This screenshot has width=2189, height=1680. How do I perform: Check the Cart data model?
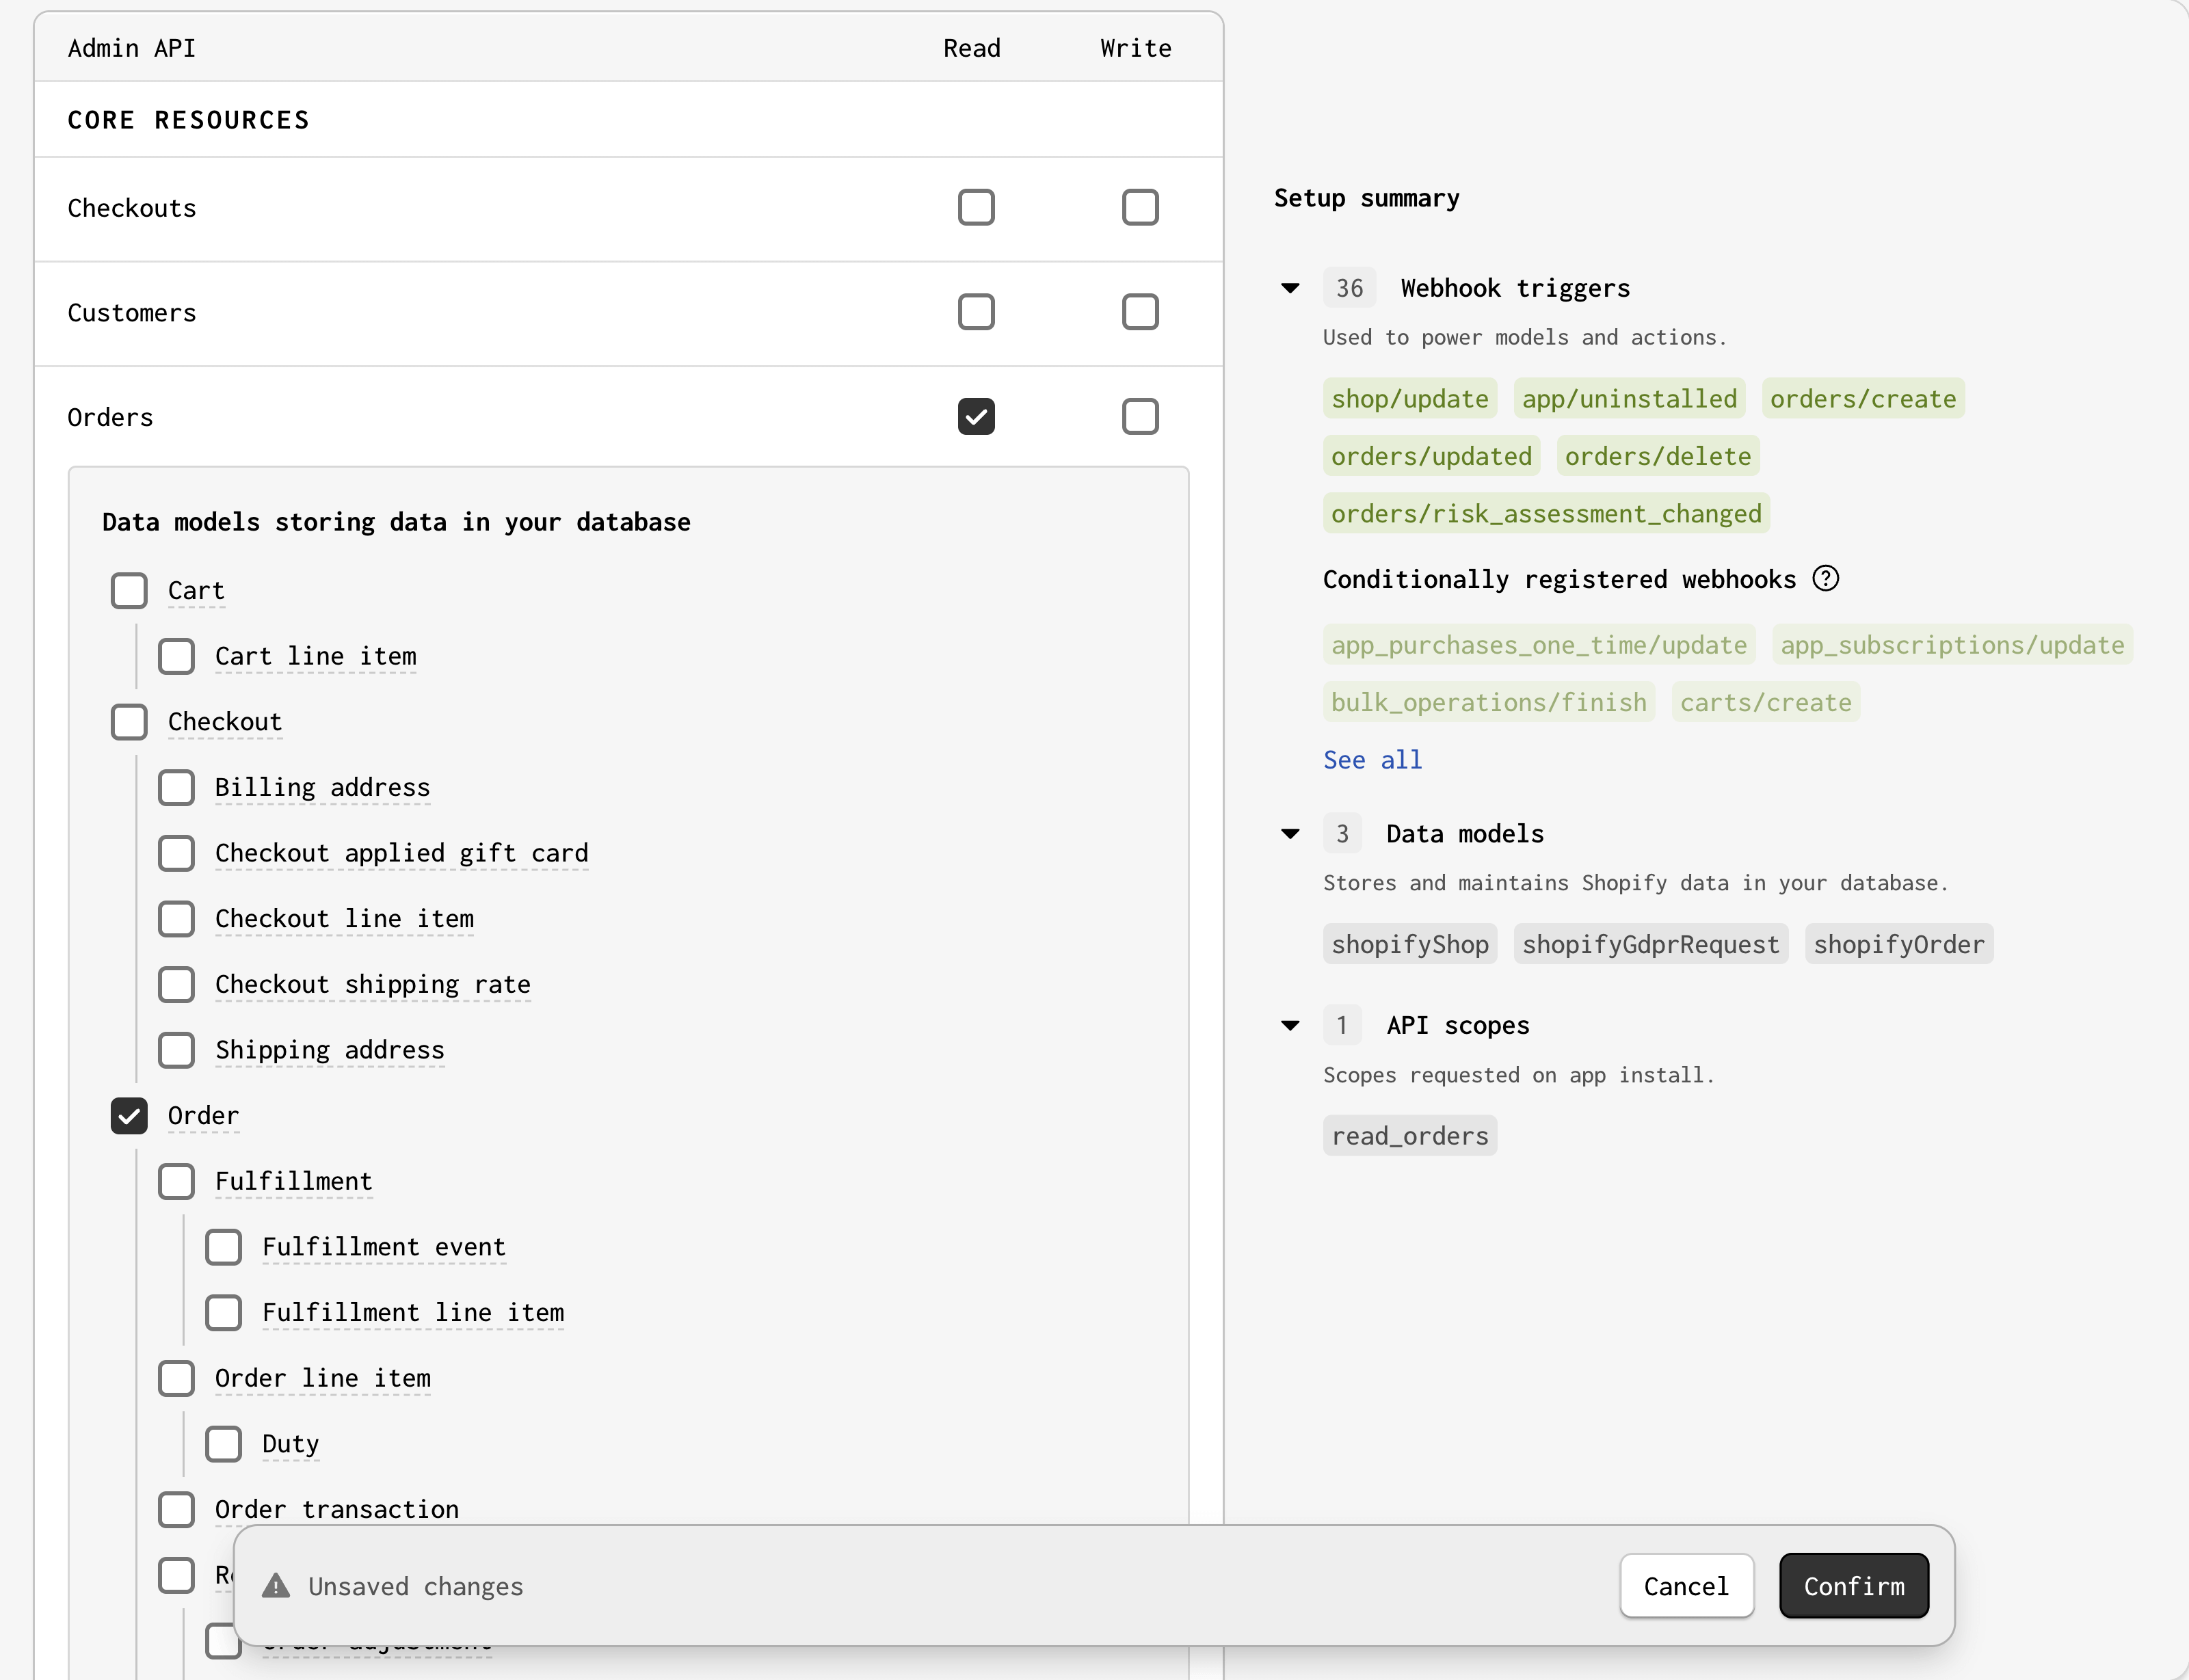pos(129,590)
